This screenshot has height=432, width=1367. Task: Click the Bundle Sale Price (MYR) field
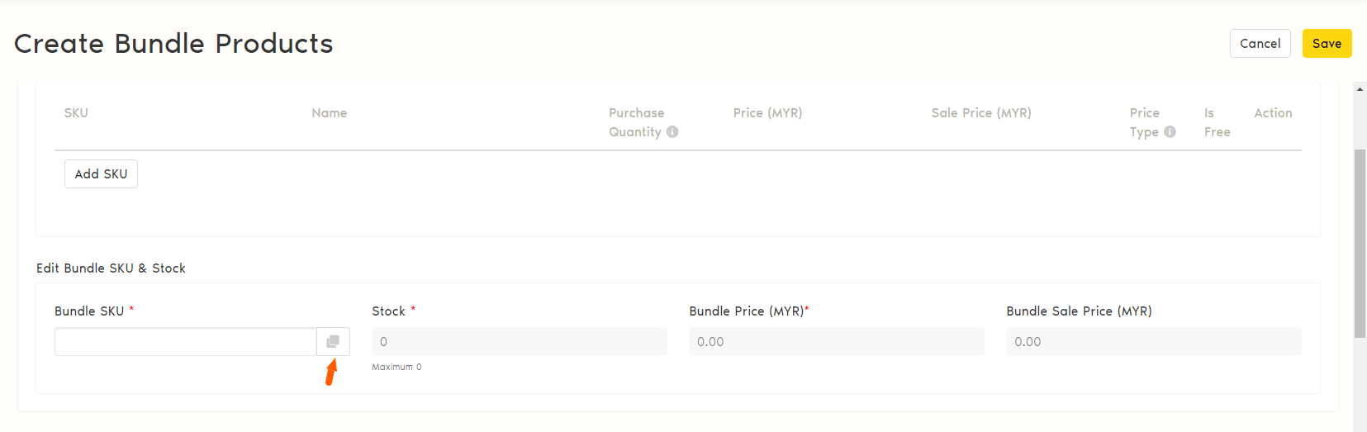1153,342
